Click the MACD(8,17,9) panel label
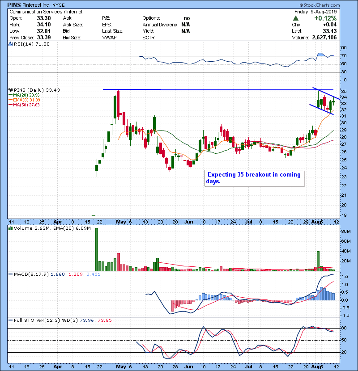This screenshot has height=371, width=358. click(x=31, y=274)
